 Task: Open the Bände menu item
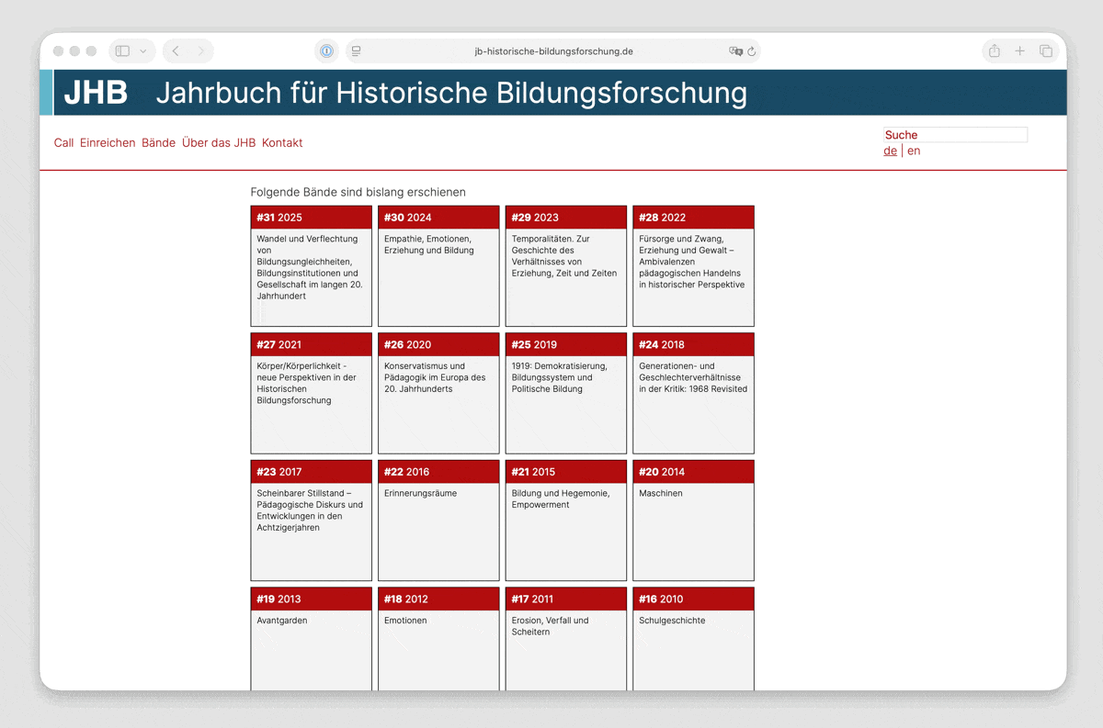point(158,143)
